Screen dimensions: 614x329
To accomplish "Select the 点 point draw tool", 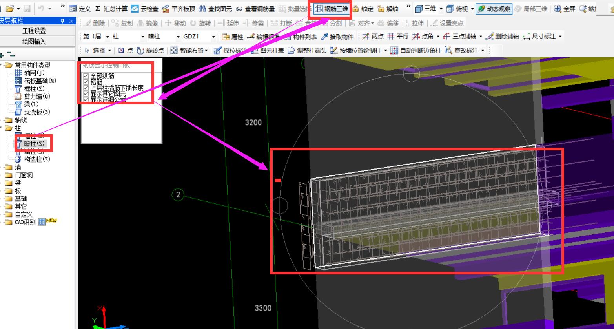I will (x=126, y=51).
